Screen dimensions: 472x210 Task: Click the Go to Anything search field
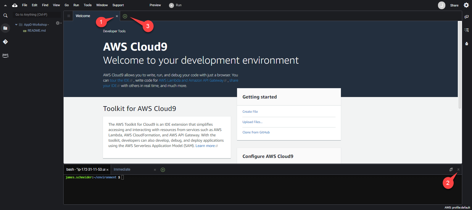(x=37, y=14)
